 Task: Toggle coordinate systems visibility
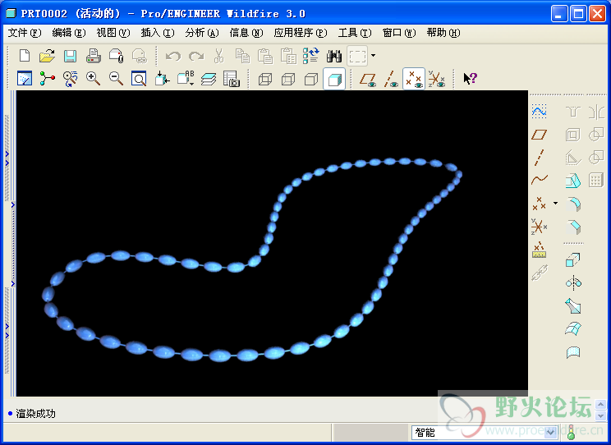click(437, 79)
